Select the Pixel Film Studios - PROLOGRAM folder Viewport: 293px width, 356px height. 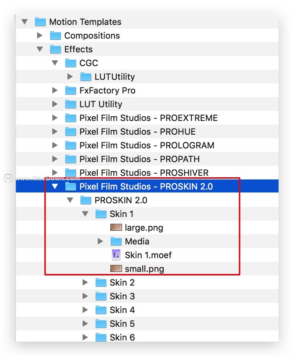click(x=146, y=145)
